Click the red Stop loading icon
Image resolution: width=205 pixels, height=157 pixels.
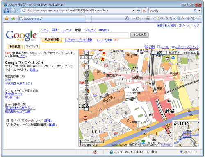pos(144,11)
